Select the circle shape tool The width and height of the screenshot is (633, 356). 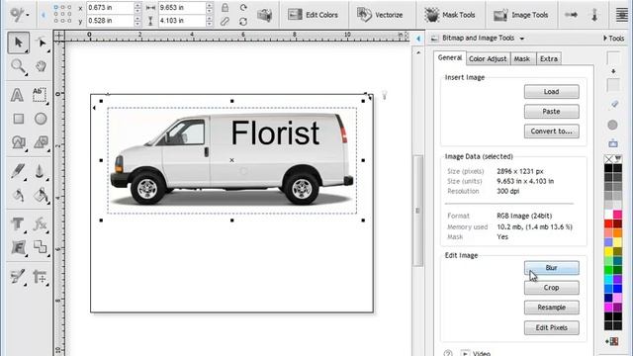[41, 119]
